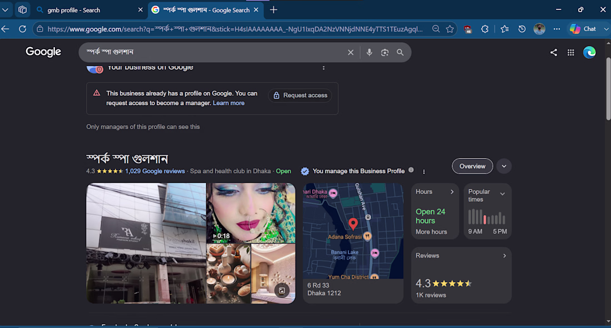Image resolution: width=611 pixels, height=328 pixels.
Task: Close the active Google Search tab
Action: 256,10
